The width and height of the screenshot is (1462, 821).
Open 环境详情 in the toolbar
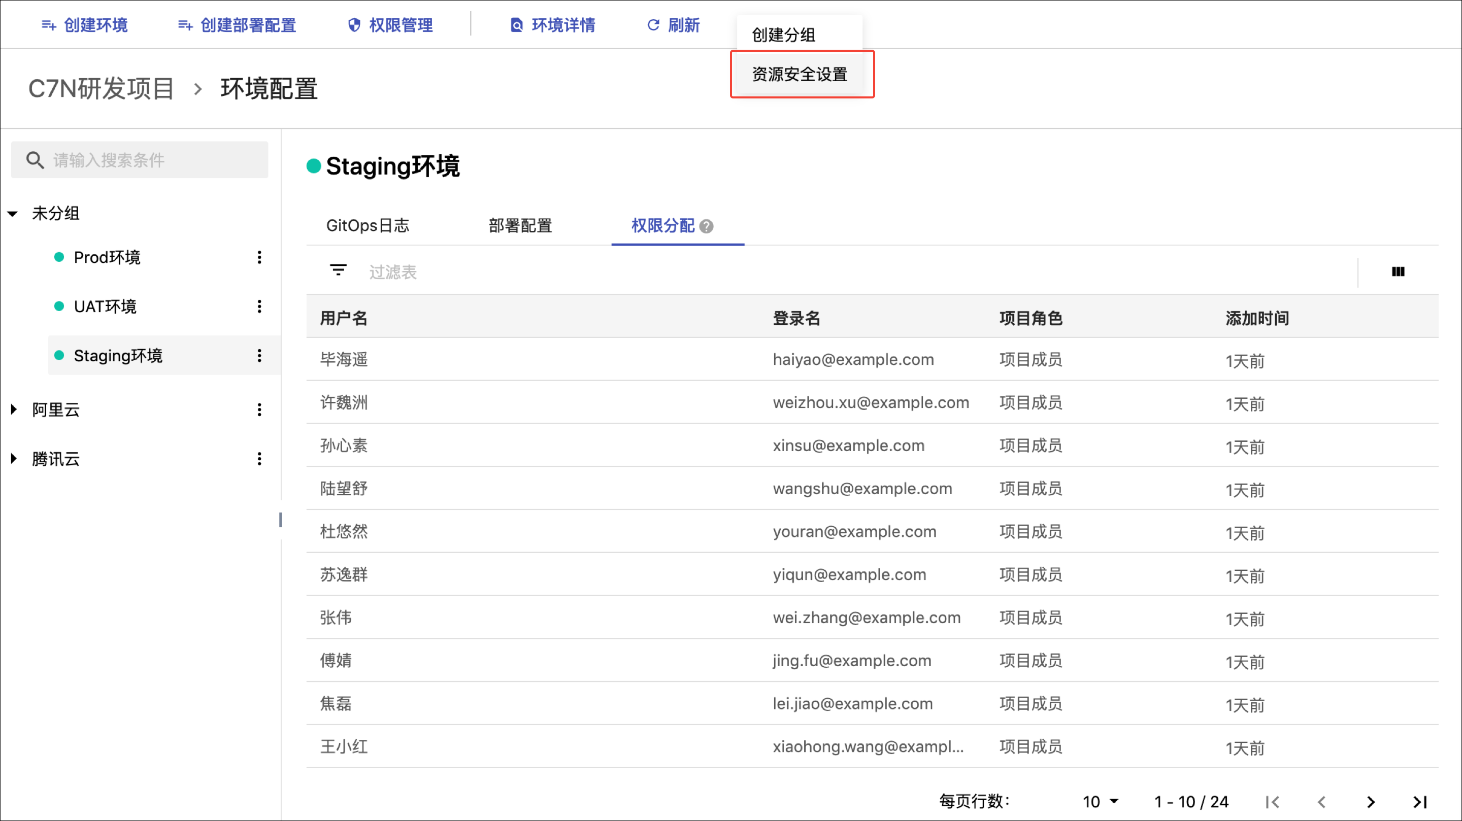pos(553,25)
